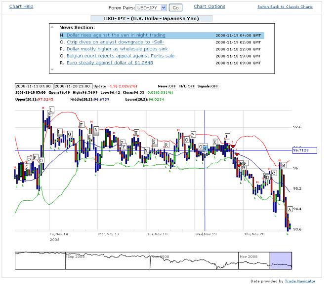Open Chart Options
334x292 pixels.
pos(209,6)
